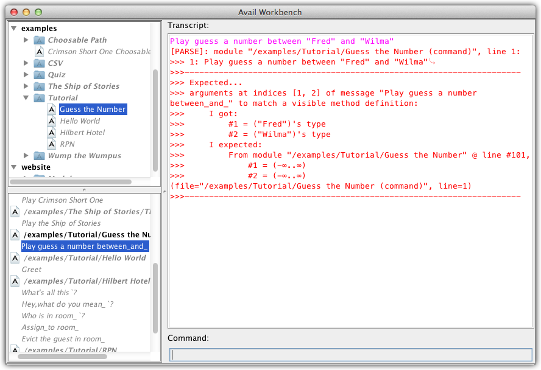
Task: Click the entry points horizontal scrollbar
Action: [62, 357]
